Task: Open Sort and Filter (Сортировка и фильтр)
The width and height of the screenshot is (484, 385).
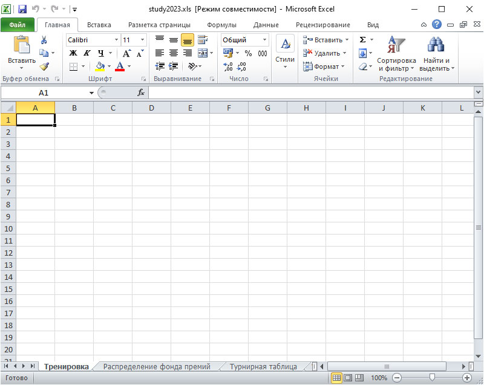Action: 396,53
